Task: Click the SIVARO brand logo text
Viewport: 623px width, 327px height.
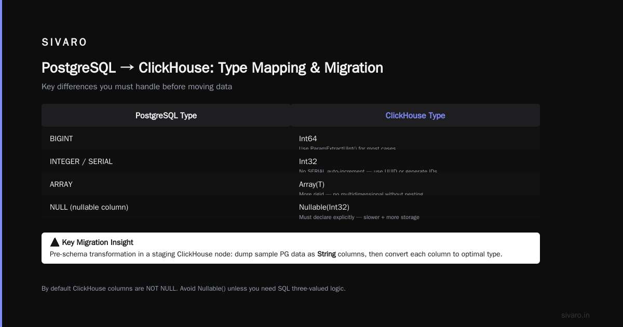Action: [x=64, y=43]
